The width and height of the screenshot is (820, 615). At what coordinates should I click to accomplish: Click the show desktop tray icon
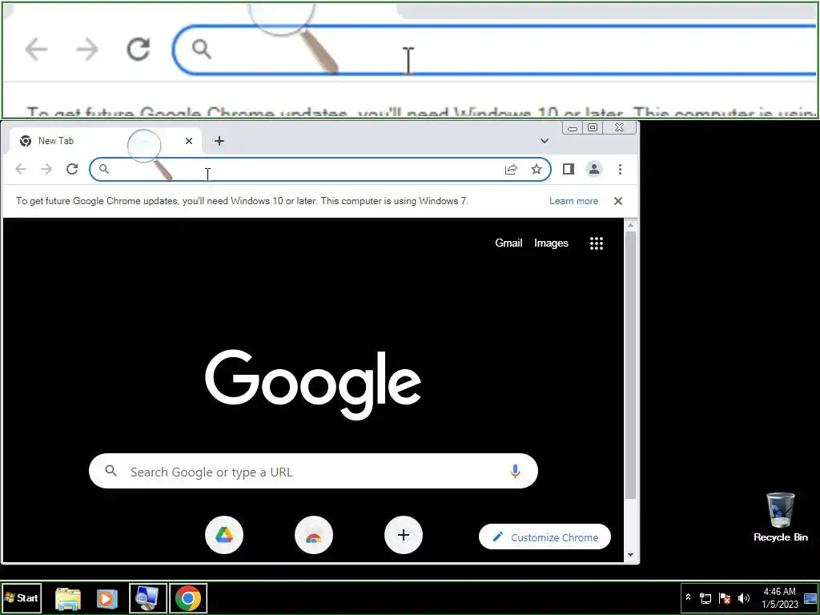(x=810, y=598)
